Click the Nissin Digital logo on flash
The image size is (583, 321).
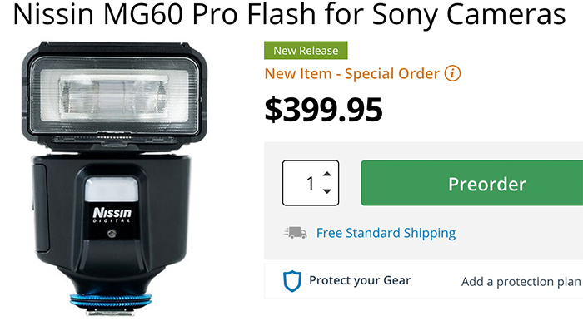coord(112,215)
